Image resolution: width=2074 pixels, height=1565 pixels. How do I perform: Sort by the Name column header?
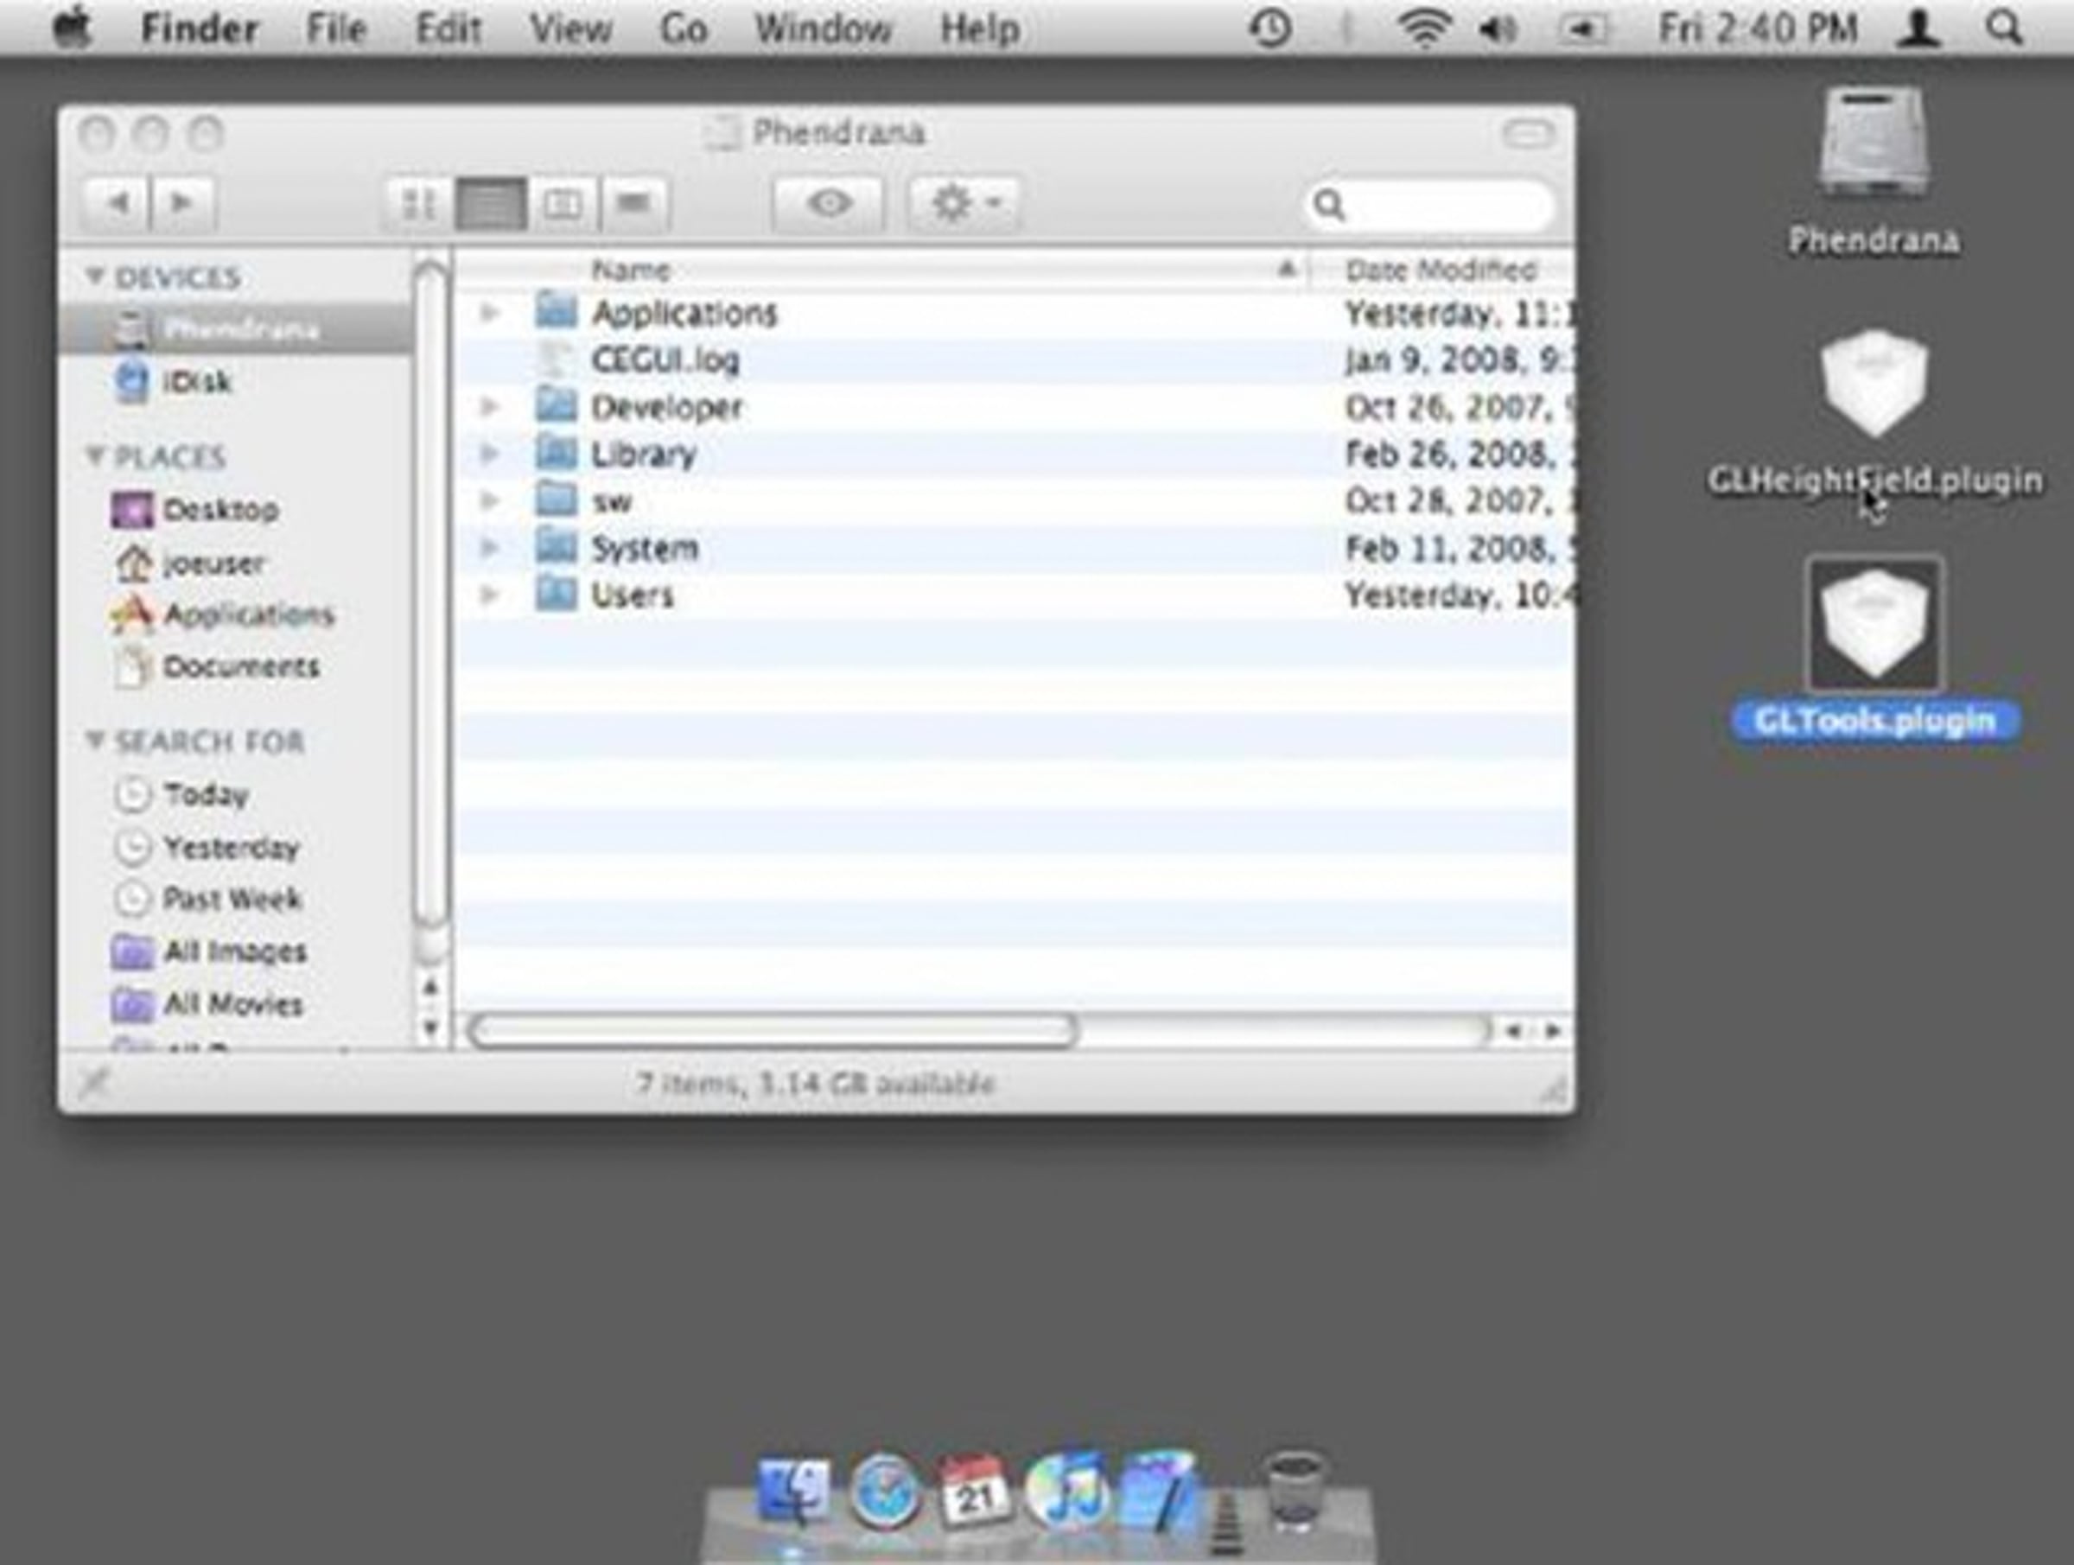point(881,270)
